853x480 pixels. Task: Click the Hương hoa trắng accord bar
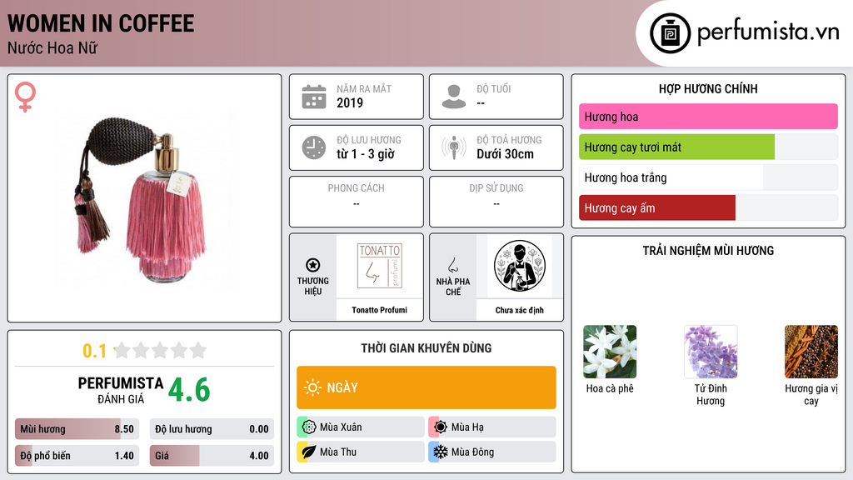click(708, 177)
